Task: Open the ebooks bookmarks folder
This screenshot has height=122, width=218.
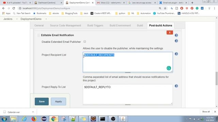Action: pyautogui.click(x=54, y=13)
